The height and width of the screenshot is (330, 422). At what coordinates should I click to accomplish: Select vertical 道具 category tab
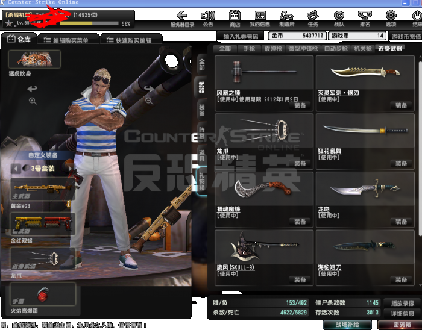202,155
